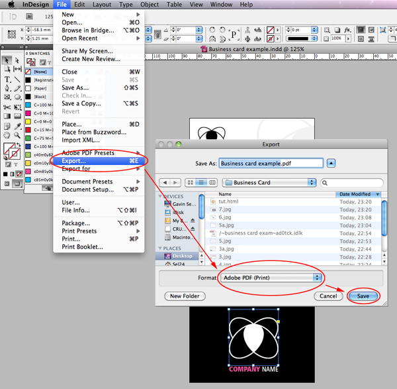Sort by Date Modified column header
This screenshot has width=397, height=389.
coord(358,194)
